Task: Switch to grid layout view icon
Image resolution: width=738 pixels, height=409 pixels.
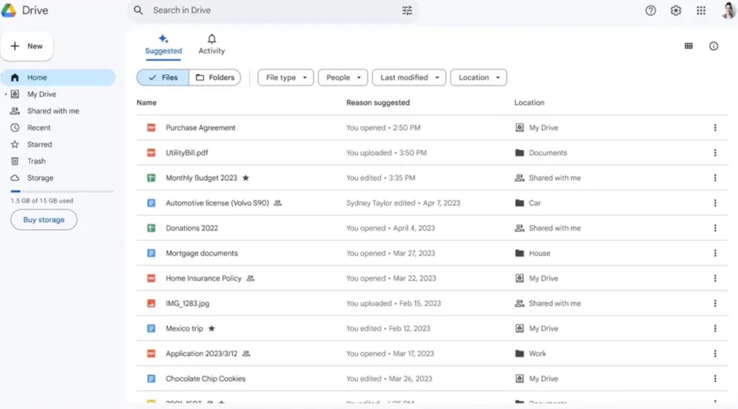Action: 688,46
